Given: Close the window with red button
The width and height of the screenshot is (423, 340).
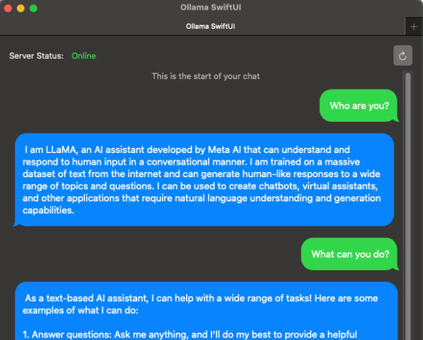Looking at the screenshot, I should tap(8, 8).
